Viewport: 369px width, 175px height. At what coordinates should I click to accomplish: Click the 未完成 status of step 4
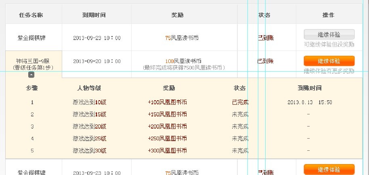click(240, 139)
